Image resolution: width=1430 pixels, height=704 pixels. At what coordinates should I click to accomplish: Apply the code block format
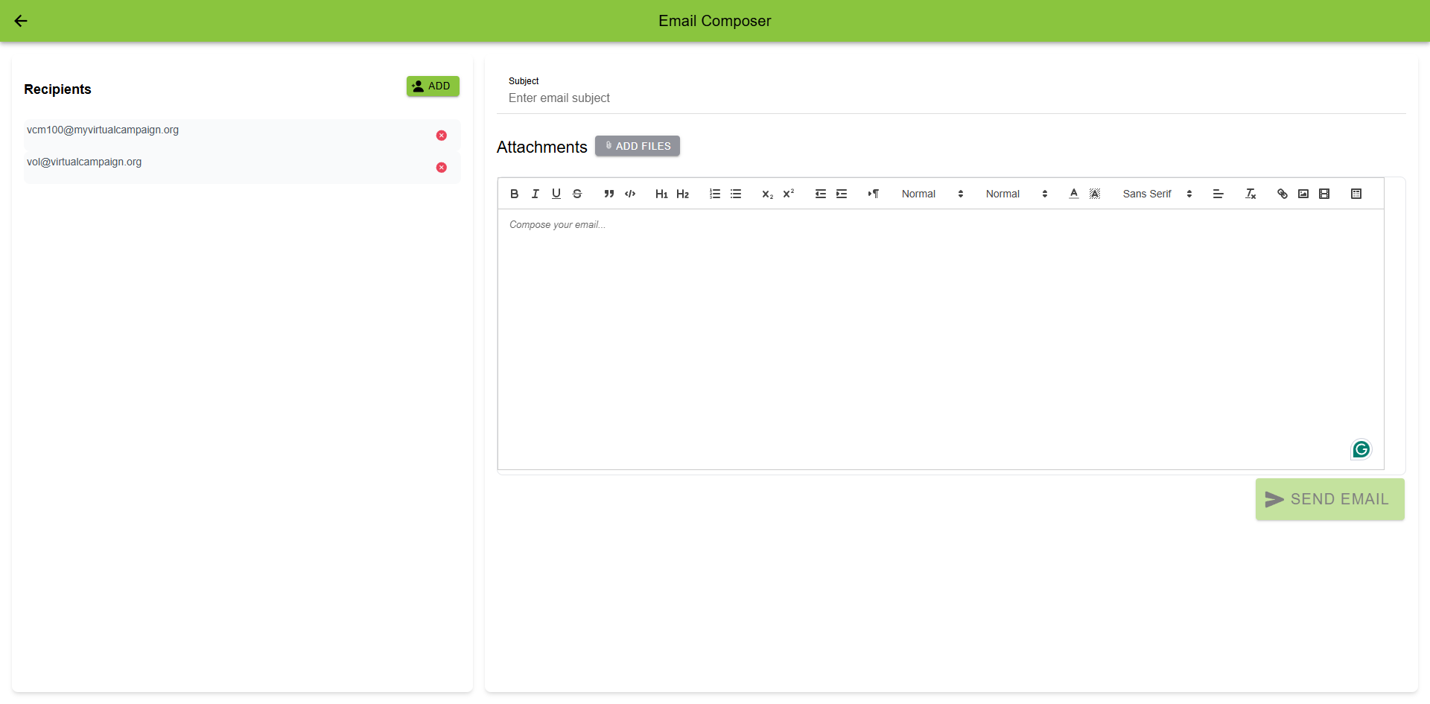(x=630, y=193)
